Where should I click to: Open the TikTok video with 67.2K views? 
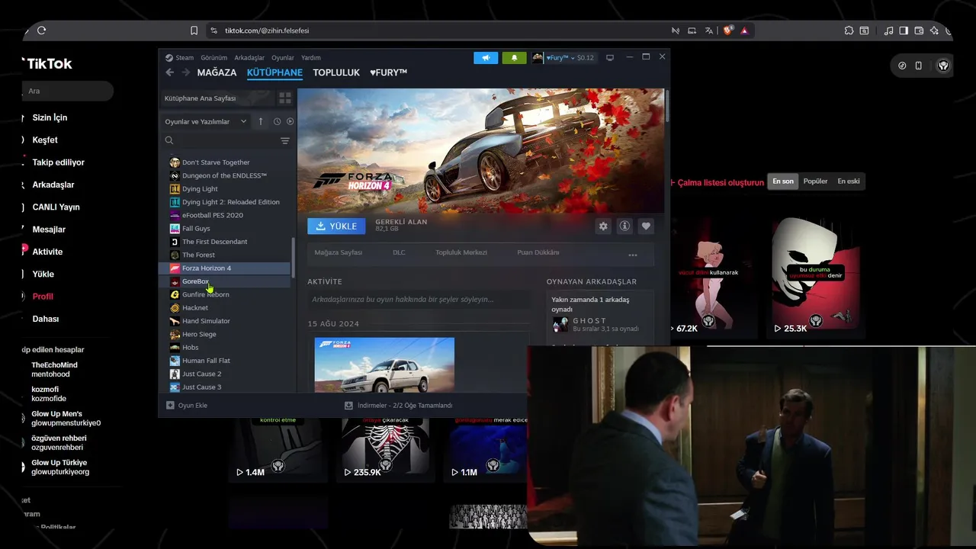[714, 276]
